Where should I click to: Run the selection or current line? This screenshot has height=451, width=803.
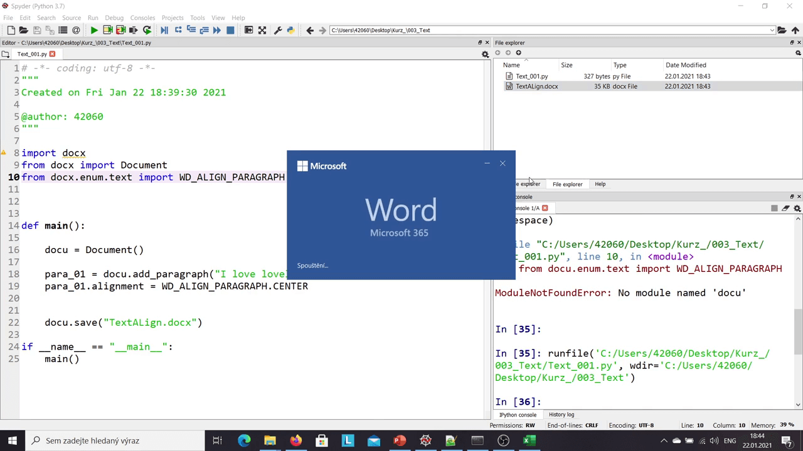click(133, 30)
